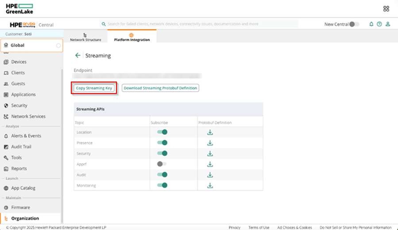Open the GreenLake apps grid icon

pos(386,9)
